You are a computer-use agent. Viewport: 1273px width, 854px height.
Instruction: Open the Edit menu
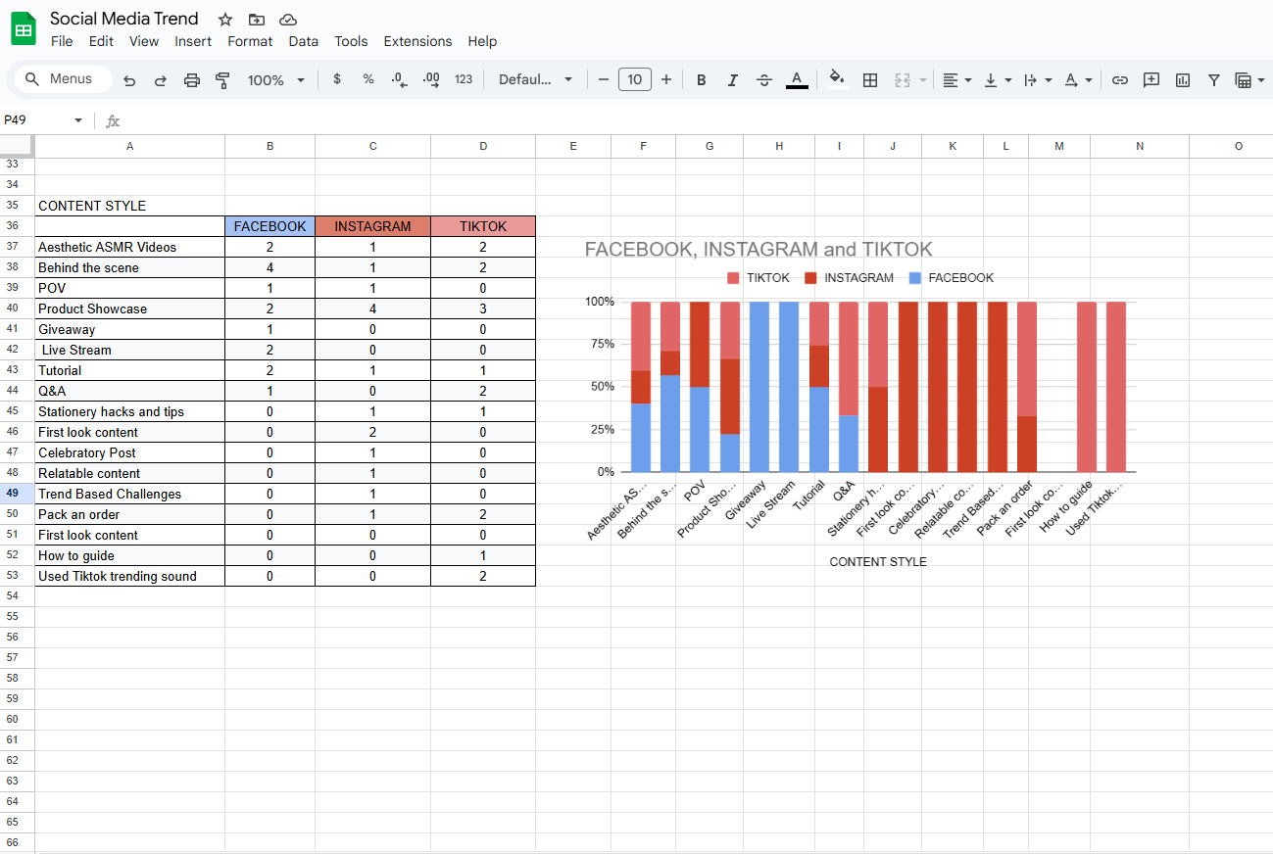(x=101, y=41)
